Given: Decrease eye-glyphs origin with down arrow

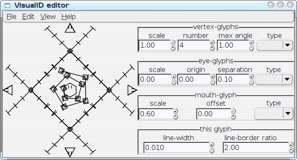Looking at the screenshot, I should tap(213, 82).
